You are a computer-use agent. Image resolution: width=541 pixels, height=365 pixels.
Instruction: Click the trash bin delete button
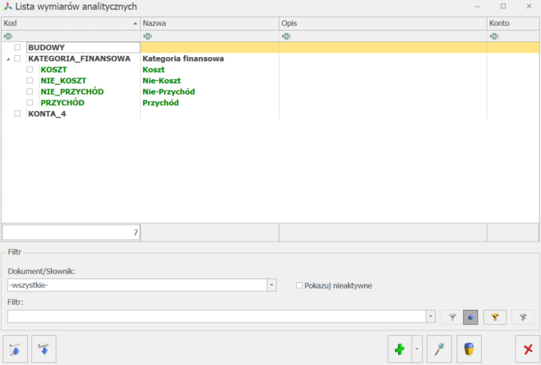[x=469, y=349]
